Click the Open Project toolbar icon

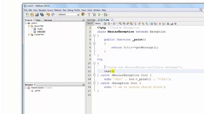[x=37, y=15]
